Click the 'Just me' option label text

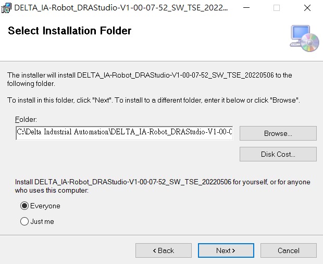click(x=42, y=221)
